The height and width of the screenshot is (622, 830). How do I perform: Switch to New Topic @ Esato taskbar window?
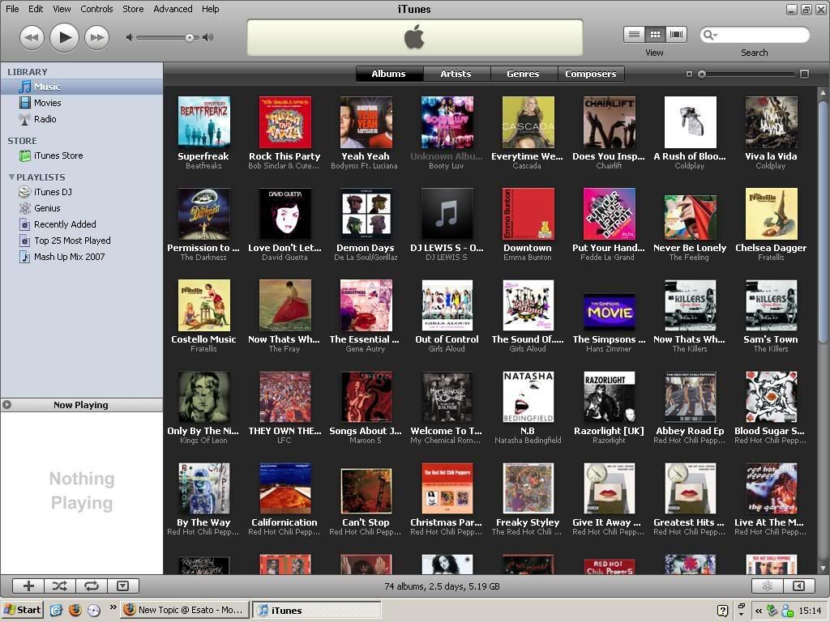point(184,610)
